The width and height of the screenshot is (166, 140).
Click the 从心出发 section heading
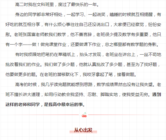pos(83,130)
